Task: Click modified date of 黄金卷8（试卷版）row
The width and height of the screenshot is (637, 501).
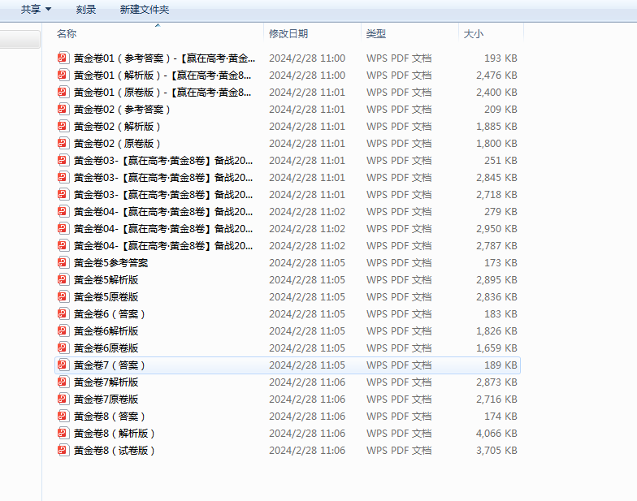Action: pyautogui.click(x=307, y=450)
